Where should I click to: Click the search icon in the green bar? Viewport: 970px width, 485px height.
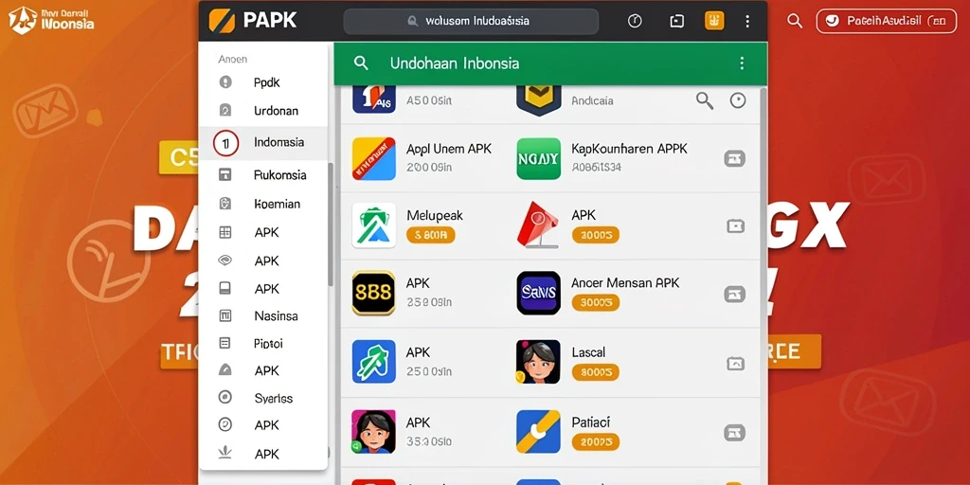click(361, 63)
